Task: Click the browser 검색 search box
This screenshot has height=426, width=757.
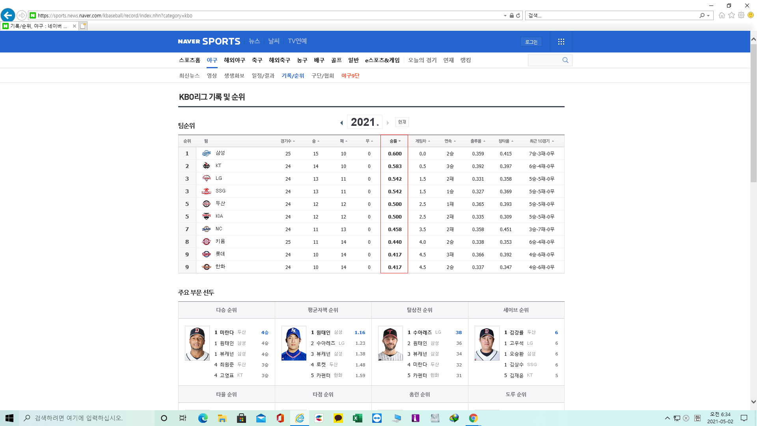Action: [612, 16]
